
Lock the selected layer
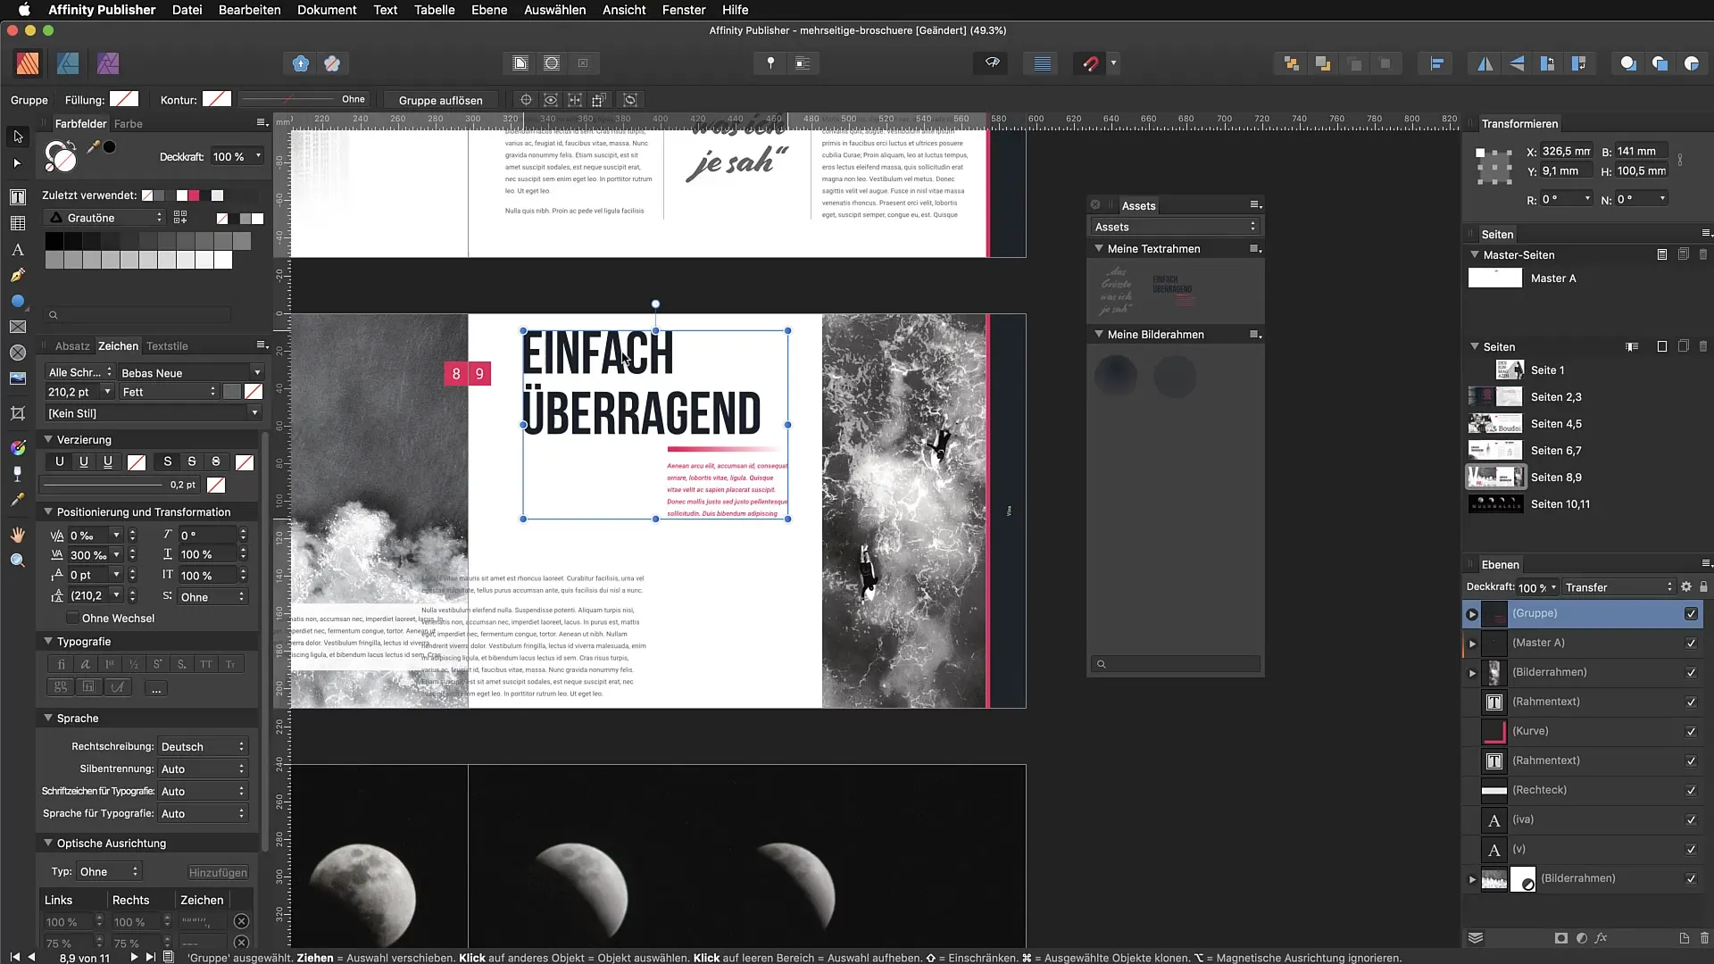click(x=1703, y=587)
